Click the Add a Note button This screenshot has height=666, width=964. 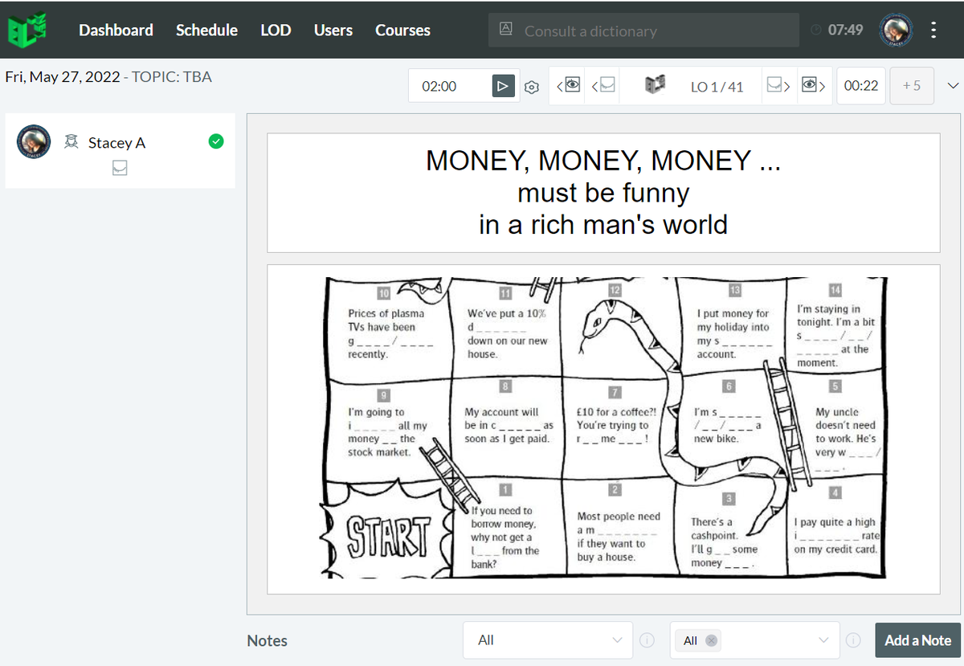tap(917, 640)
